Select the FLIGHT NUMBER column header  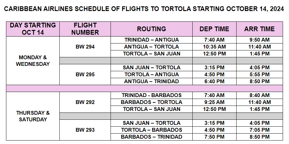[x=85, y=29]
